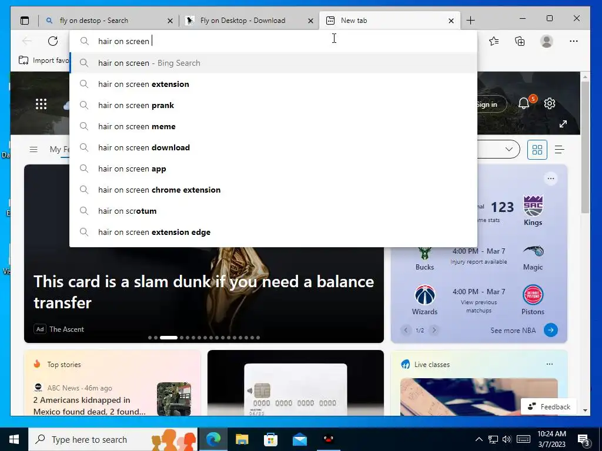This screenshot has width=602, height=451.
Task: Open a new tab with plus button
Action: (471, 21)
